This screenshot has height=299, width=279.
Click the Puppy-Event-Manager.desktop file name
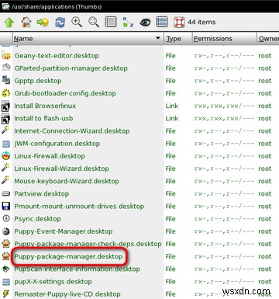(64, 231)
